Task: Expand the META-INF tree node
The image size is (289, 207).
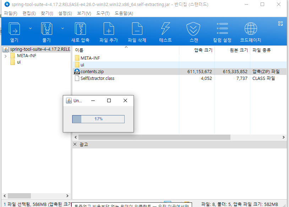Action: tap(6, 56)
